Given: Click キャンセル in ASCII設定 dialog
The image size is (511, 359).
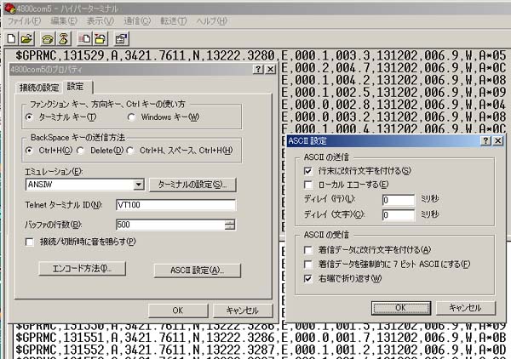Looking at the screenshot, I should pos(466,308).
